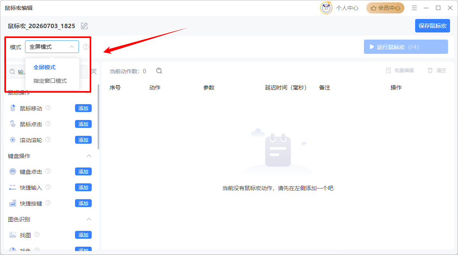Image resolution: width=458 pixels, height=255 pixels.
Task: Open 个人中心
Action: (347, 8)
